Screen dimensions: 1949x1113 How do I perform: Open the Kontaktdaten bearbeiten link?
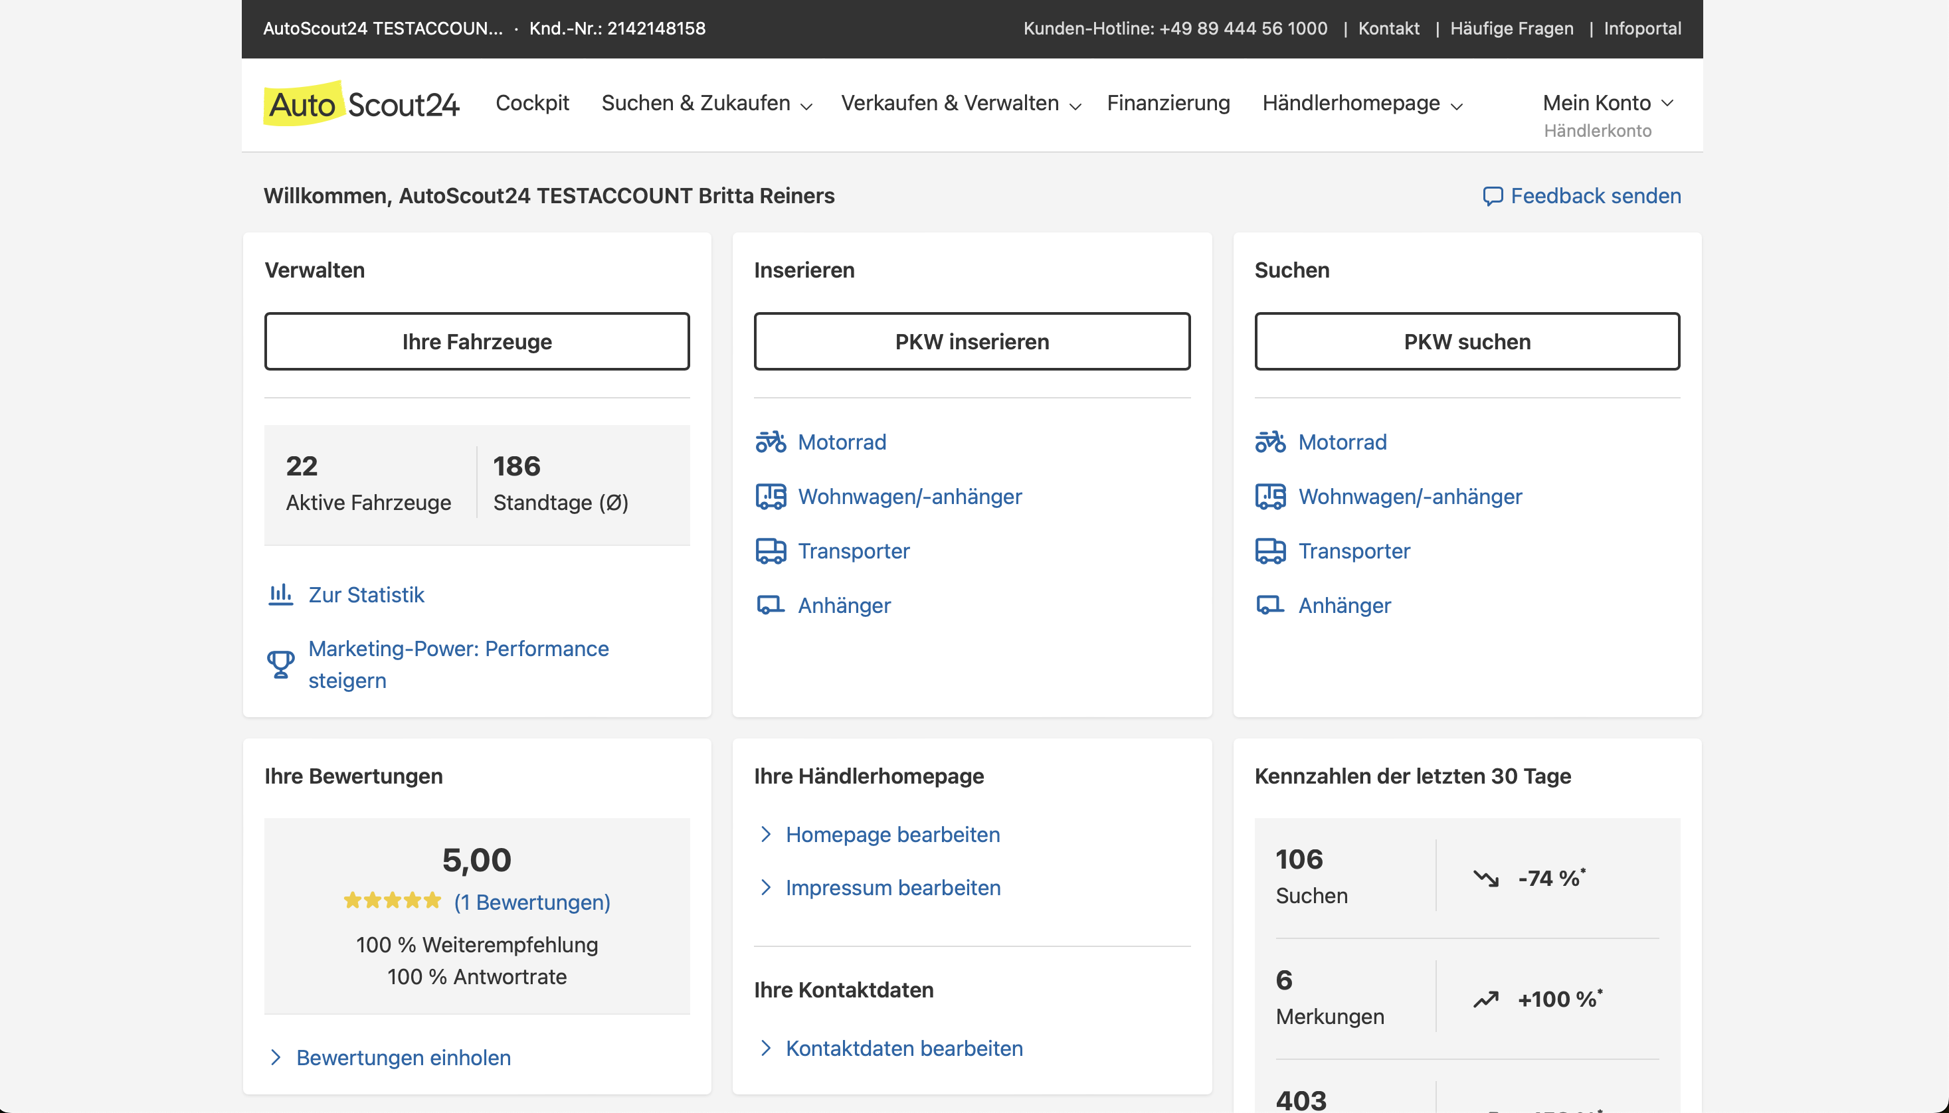[904, 1048]
